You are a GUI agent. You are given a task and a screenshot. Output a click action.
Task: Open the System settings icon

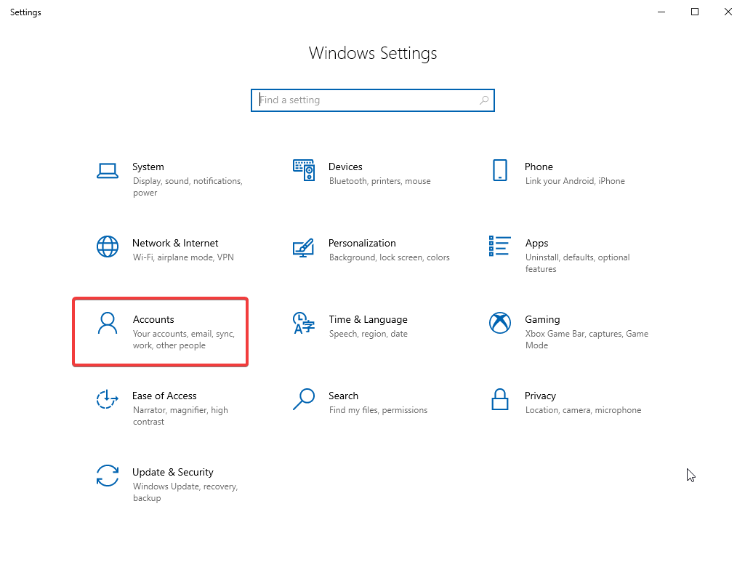pos(108,169)
